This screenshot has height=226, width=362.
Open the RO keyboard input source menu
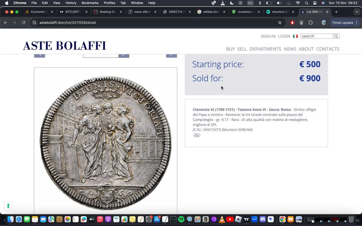[x=250, y=3]
